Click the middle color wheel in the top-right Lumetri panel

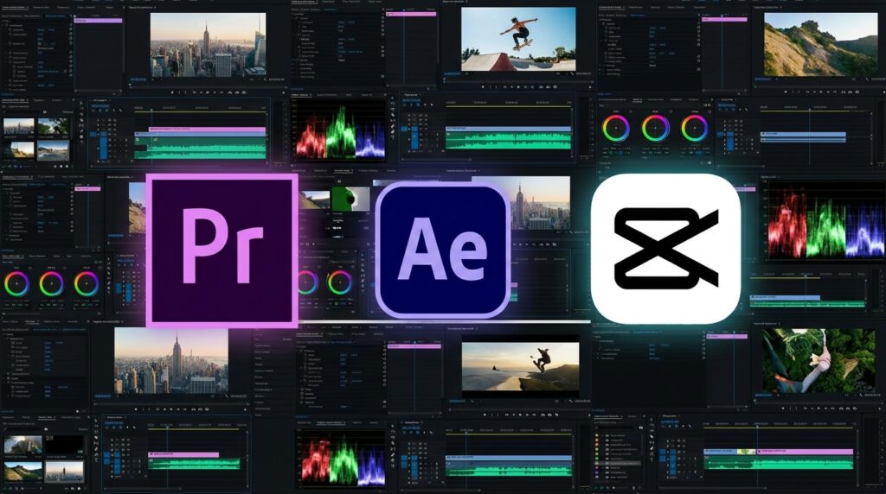pyautogui.click(x=655, y=128)
